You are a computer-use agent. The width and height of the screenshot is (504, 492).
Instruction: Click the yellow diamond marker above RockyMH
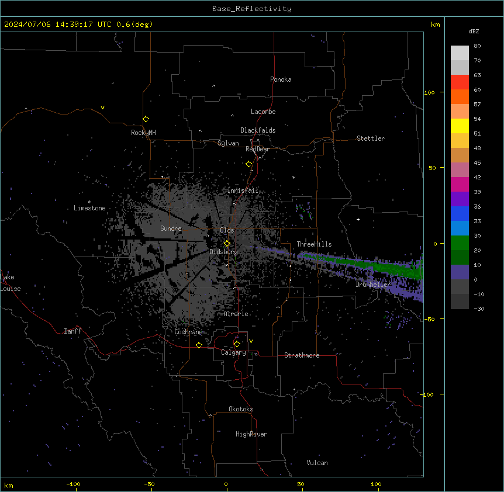point(146,119)
